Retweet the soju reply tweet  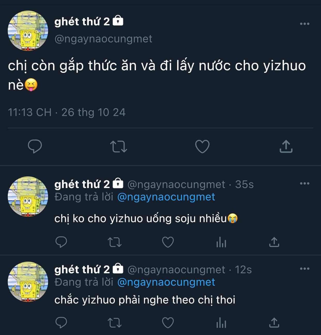click(x=114, y=242)
